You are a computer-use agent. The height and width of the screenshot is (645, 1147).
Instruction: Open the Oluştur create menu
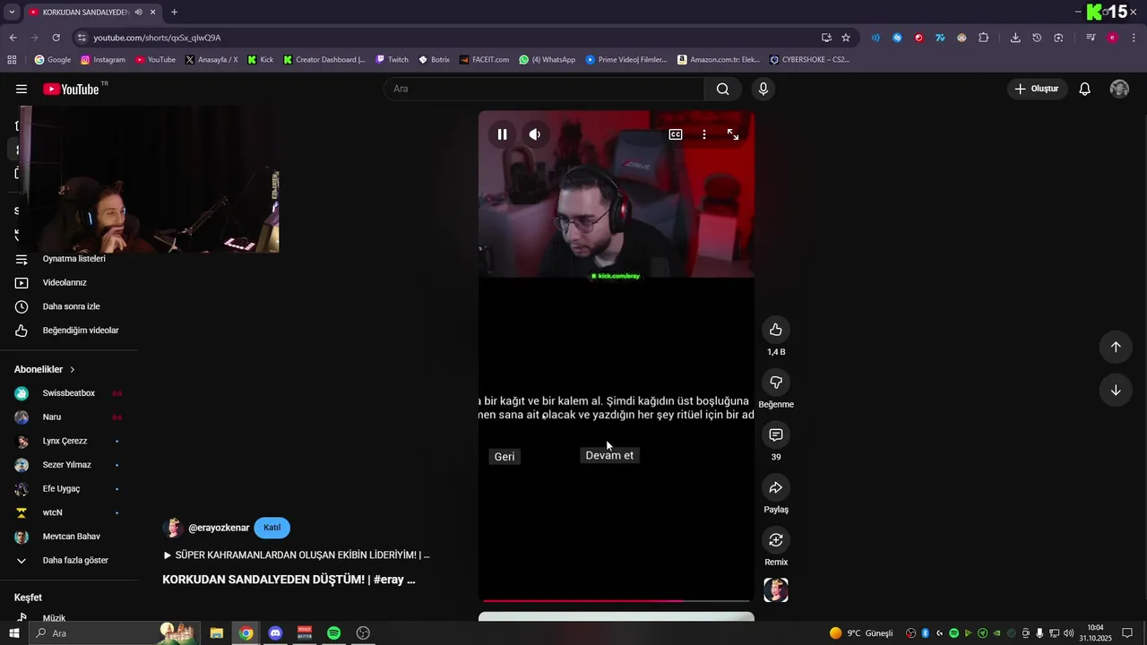1037,89
